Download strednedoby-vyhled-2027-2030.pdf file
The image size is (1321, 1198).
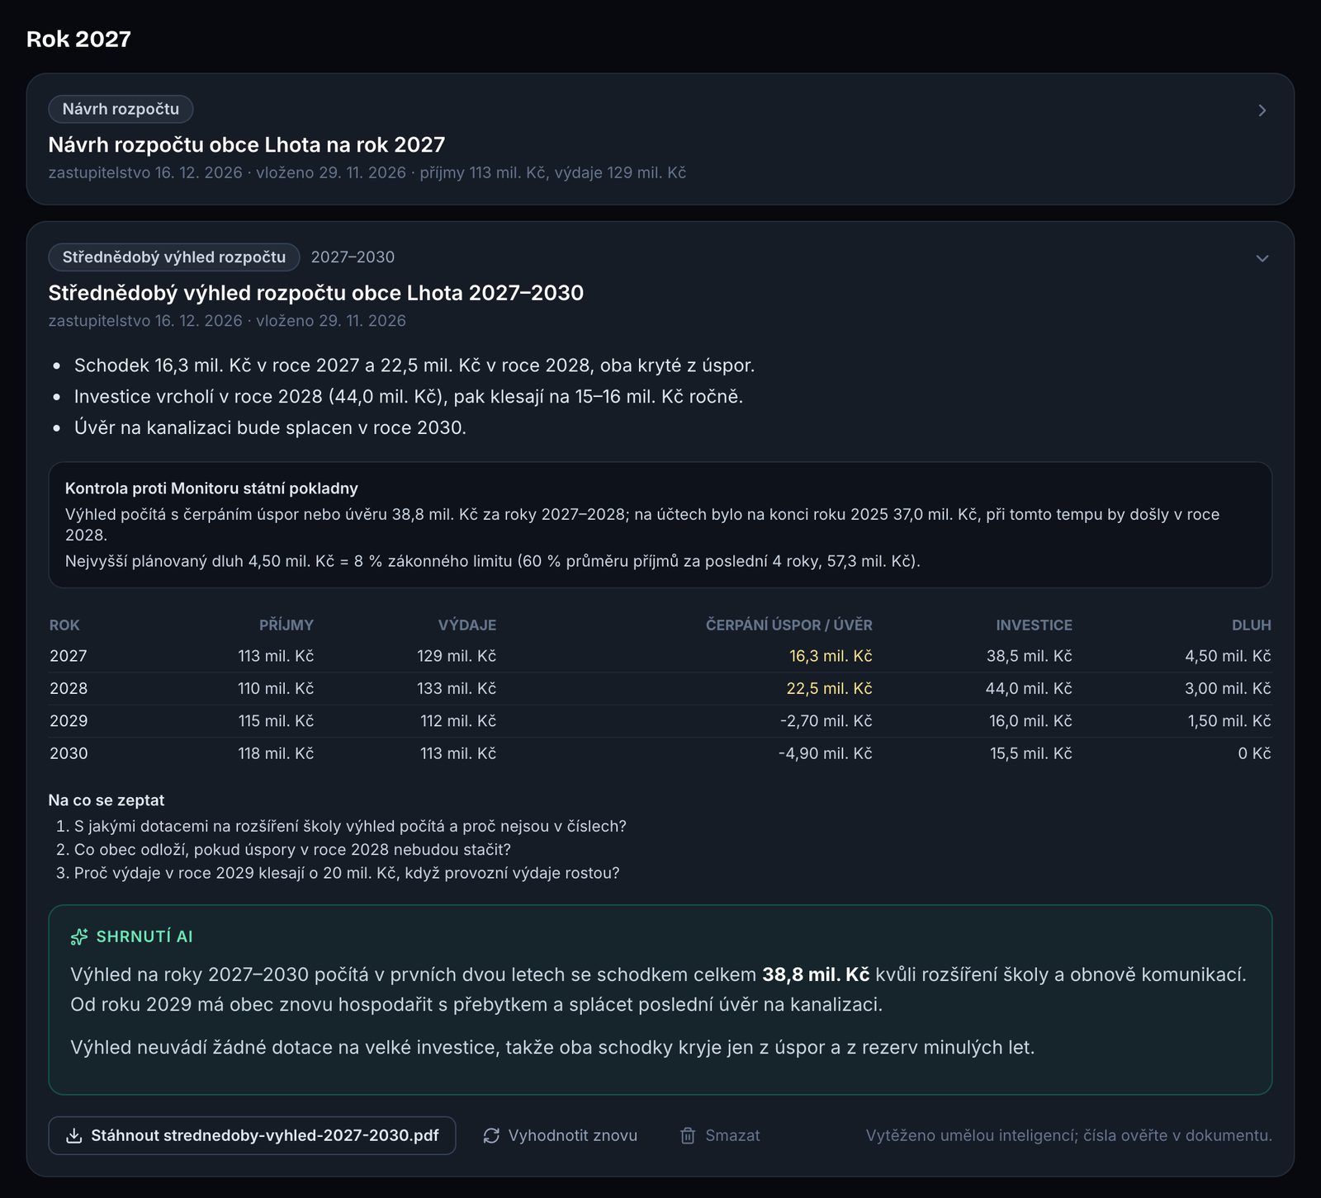pyautogui.click(x=252, y=1135)
